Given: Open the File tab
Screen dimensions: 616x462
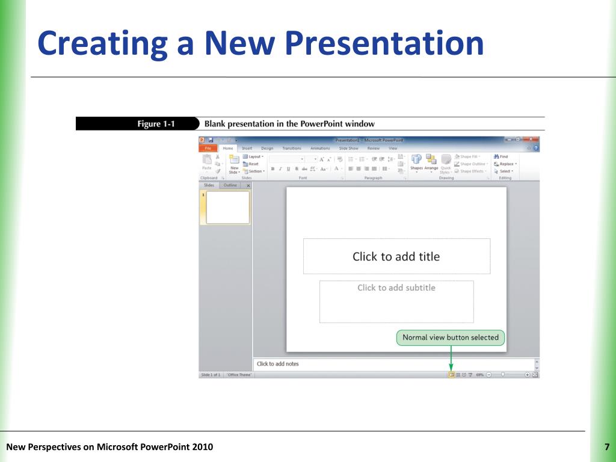Looking at the screenshot, I should point(208,148).
